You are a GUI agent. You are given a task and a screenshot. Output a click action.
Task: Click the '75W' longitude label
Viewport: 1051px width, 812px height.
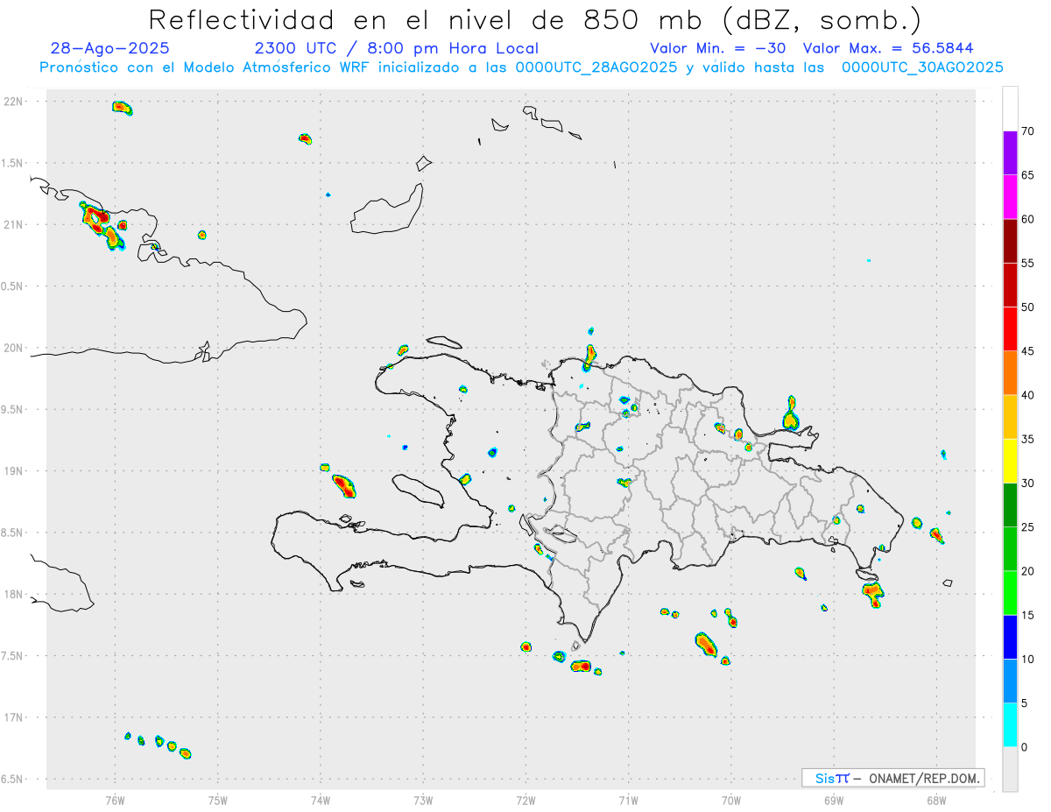click(x=218, y=800)
